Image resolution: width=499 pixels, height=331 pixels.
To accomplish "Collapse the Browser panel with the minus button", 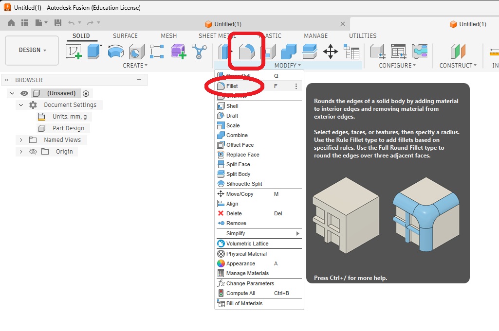I will [x=139, y=80].
